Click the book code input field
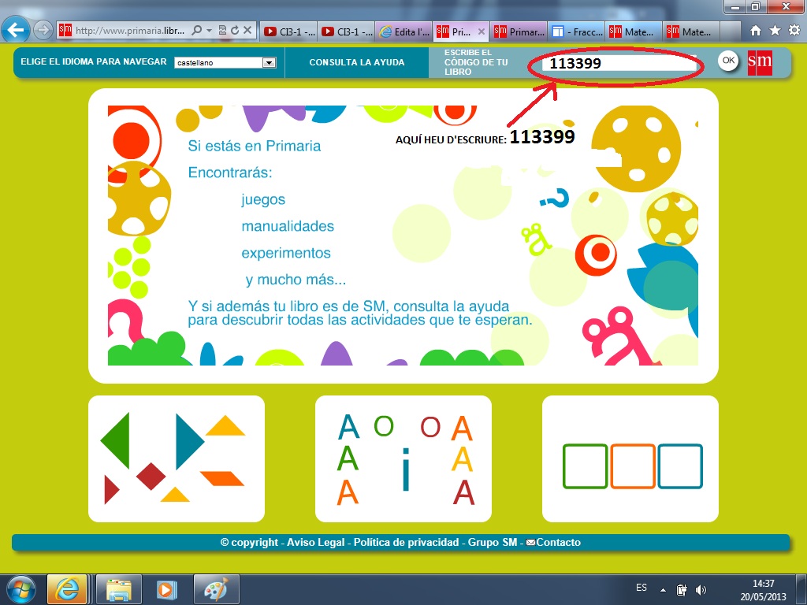 pos(615,64)
